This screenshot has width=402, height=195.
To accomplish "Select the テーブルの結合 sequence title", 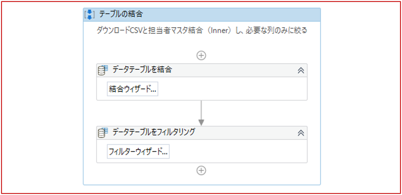I will click(120, 14).
